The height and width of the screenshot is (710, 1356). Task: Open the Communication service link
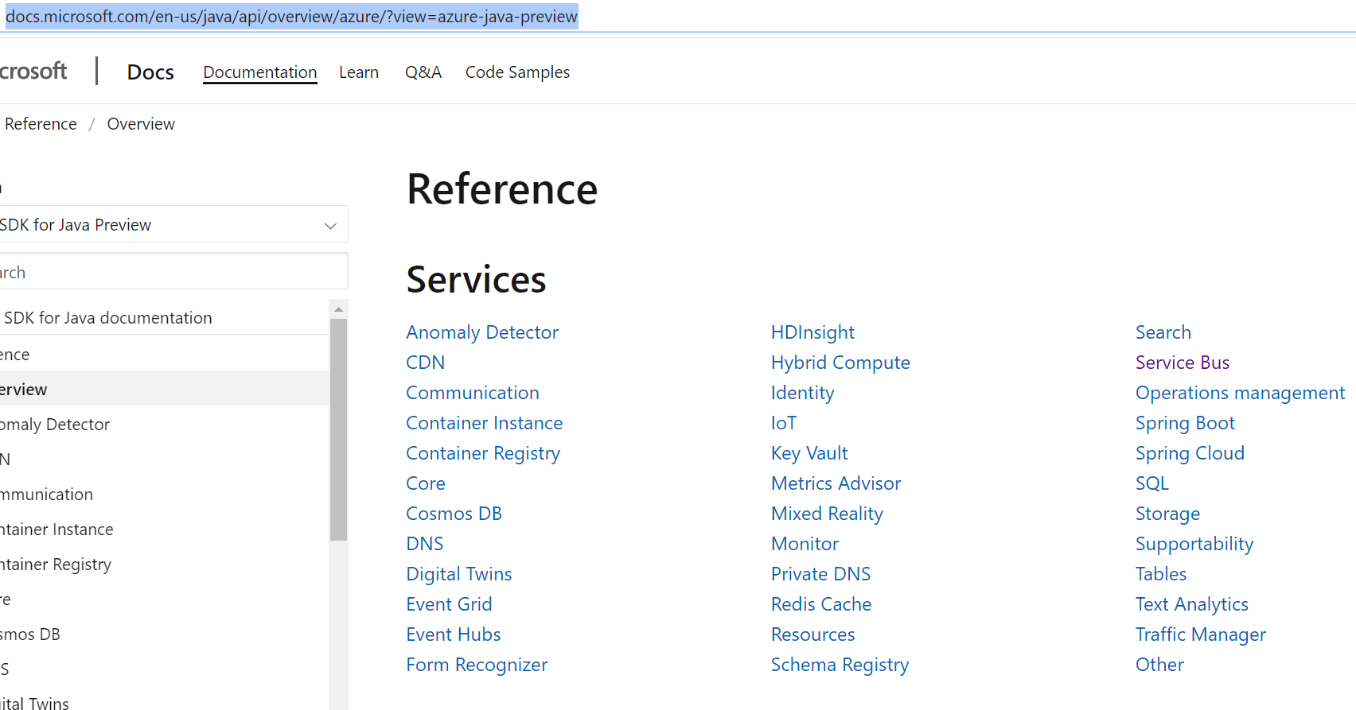(473, 393)
